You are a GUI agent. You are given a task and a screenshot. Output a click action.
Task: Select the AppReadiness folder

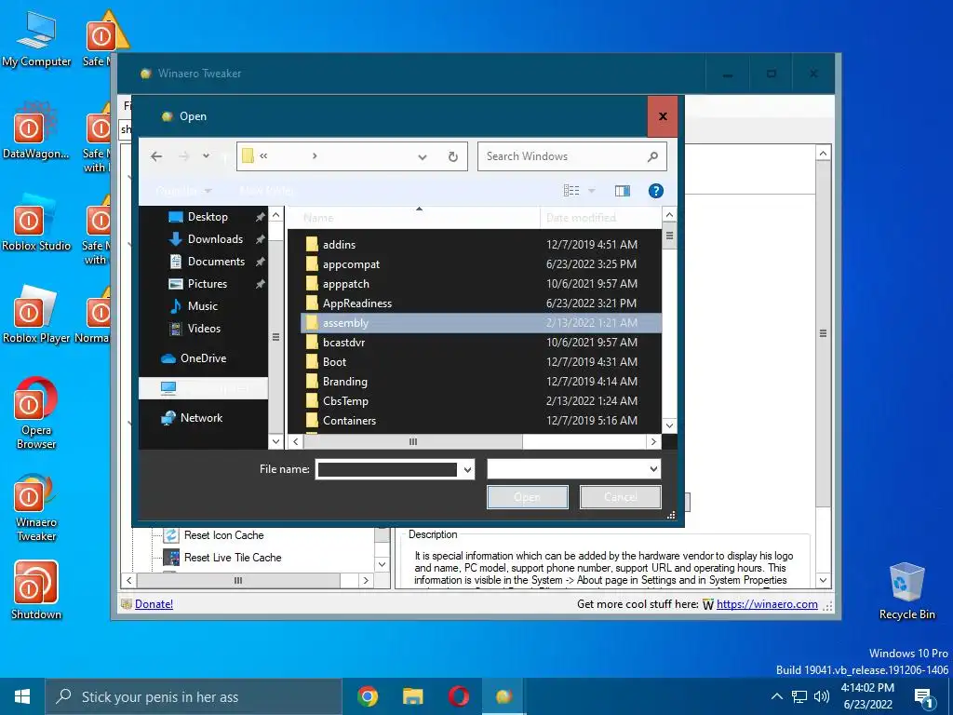tap(357, 304)
